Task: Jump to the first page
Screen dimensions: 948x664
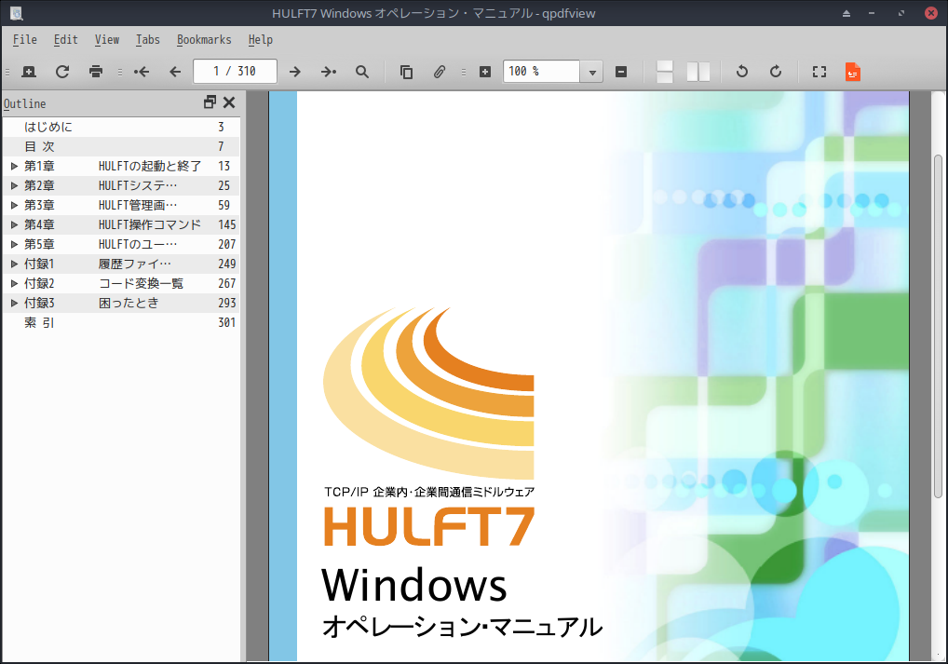Action: tap(142, 72)
